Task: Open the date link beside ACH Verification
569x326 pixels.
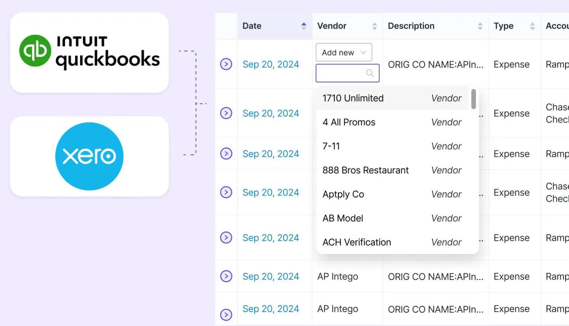Action: point(271,238)
